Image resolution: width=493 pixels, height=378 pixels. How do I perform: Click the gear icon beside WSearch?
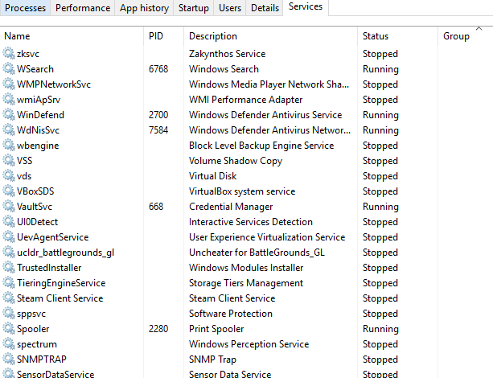point(9,69)
